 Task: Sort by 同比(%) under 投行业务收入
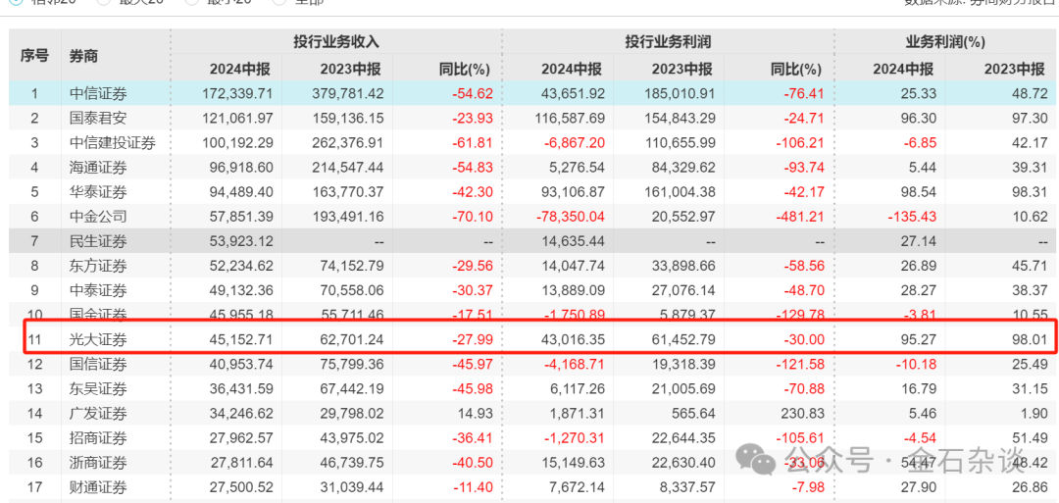pyautogui.click(x=464, y=69)
